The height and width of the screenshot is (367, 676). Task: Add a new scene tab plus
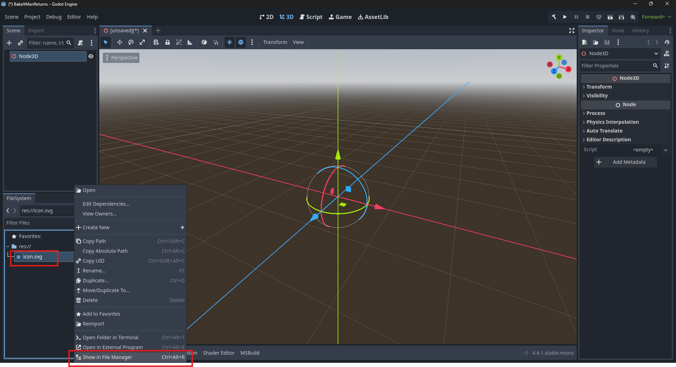coord(158,31)
